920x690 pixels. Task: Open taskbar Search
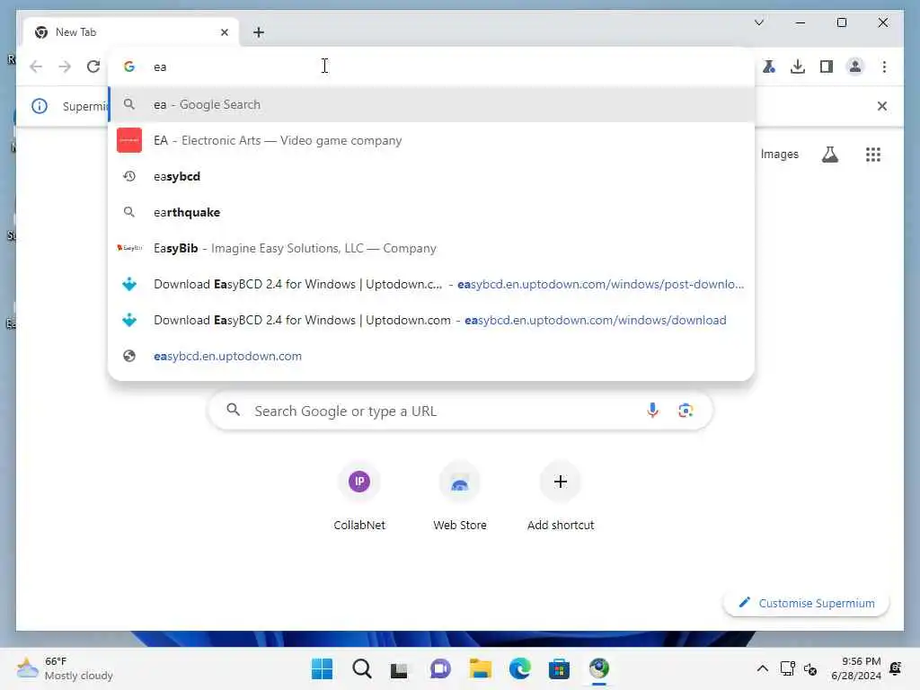pos(361,668)
